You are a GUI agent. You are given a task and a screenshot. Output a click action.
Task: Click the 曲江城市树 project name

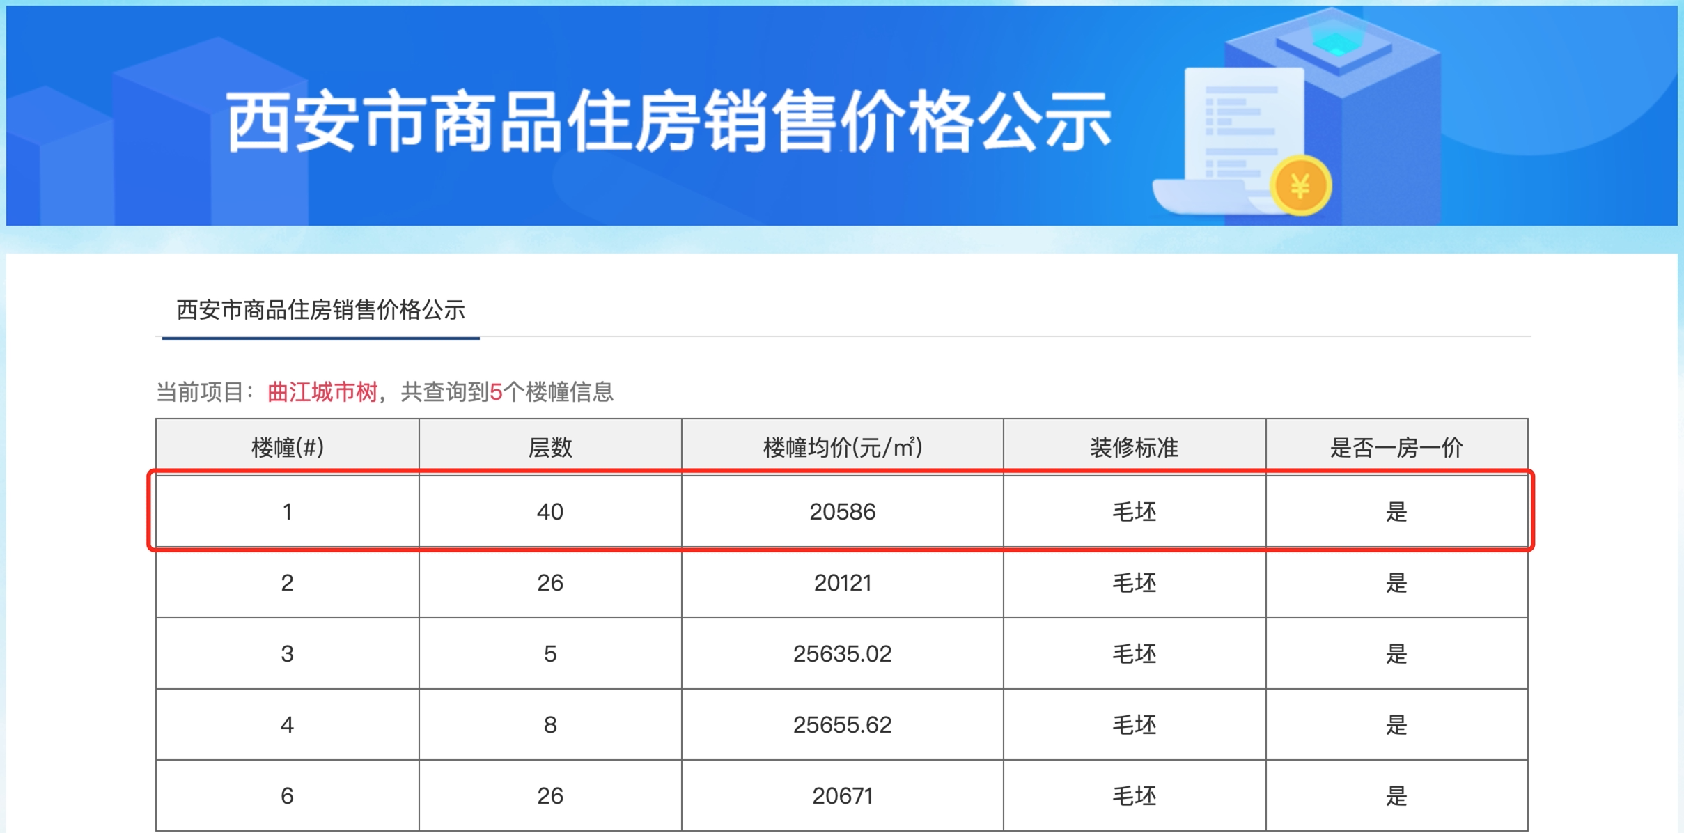click(322, 392)
